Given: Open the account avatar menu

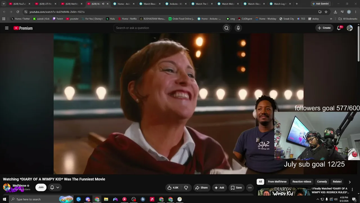Looking at the screenshot, I should click(x=350, y=28).
